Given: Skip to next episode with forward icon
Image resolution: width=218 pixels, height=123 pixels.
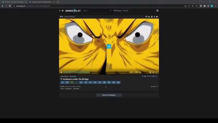Looking at the screenshot, I should pos(157,17).
